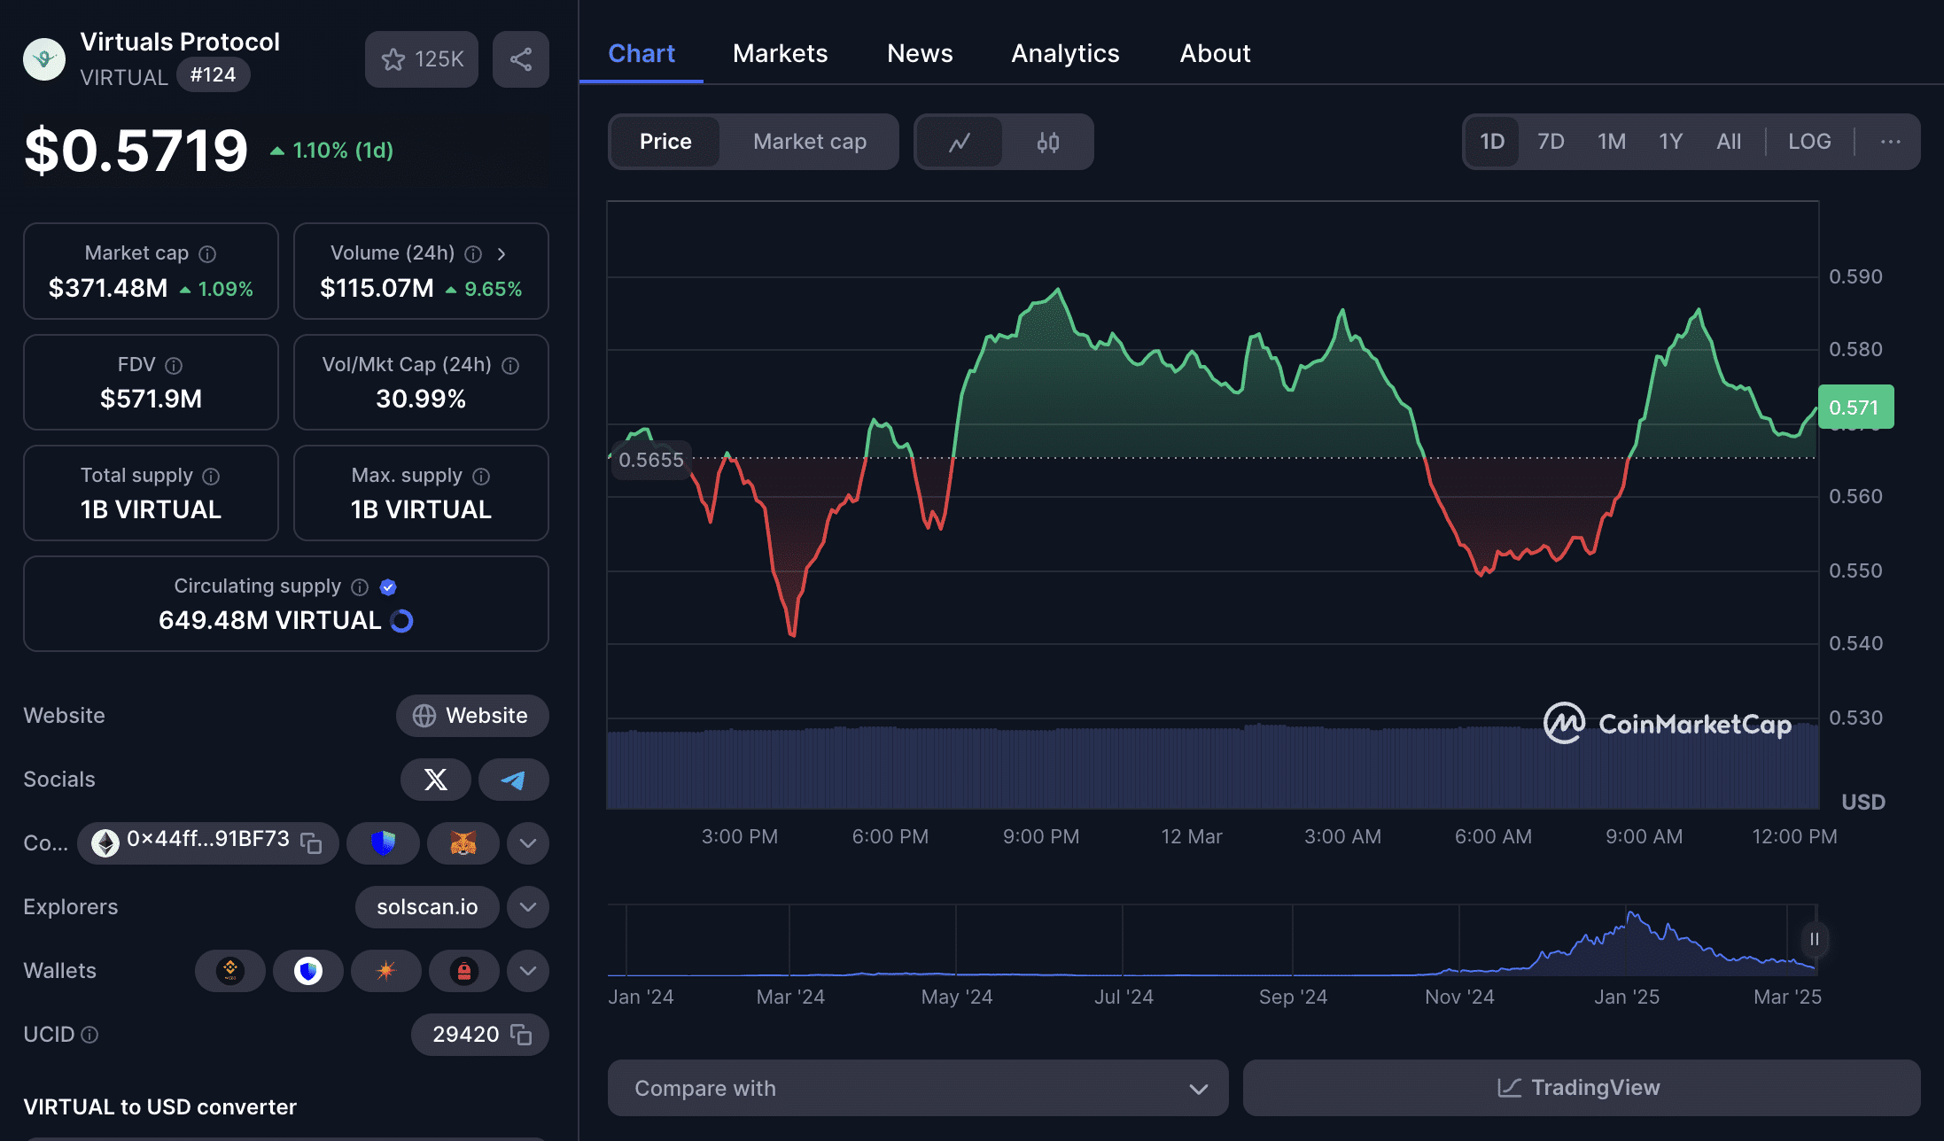This screenshot has height=1141, width=1944.
Task: Open solscan.io explorer
Action: pyautogui.click(x=427, y=907)
